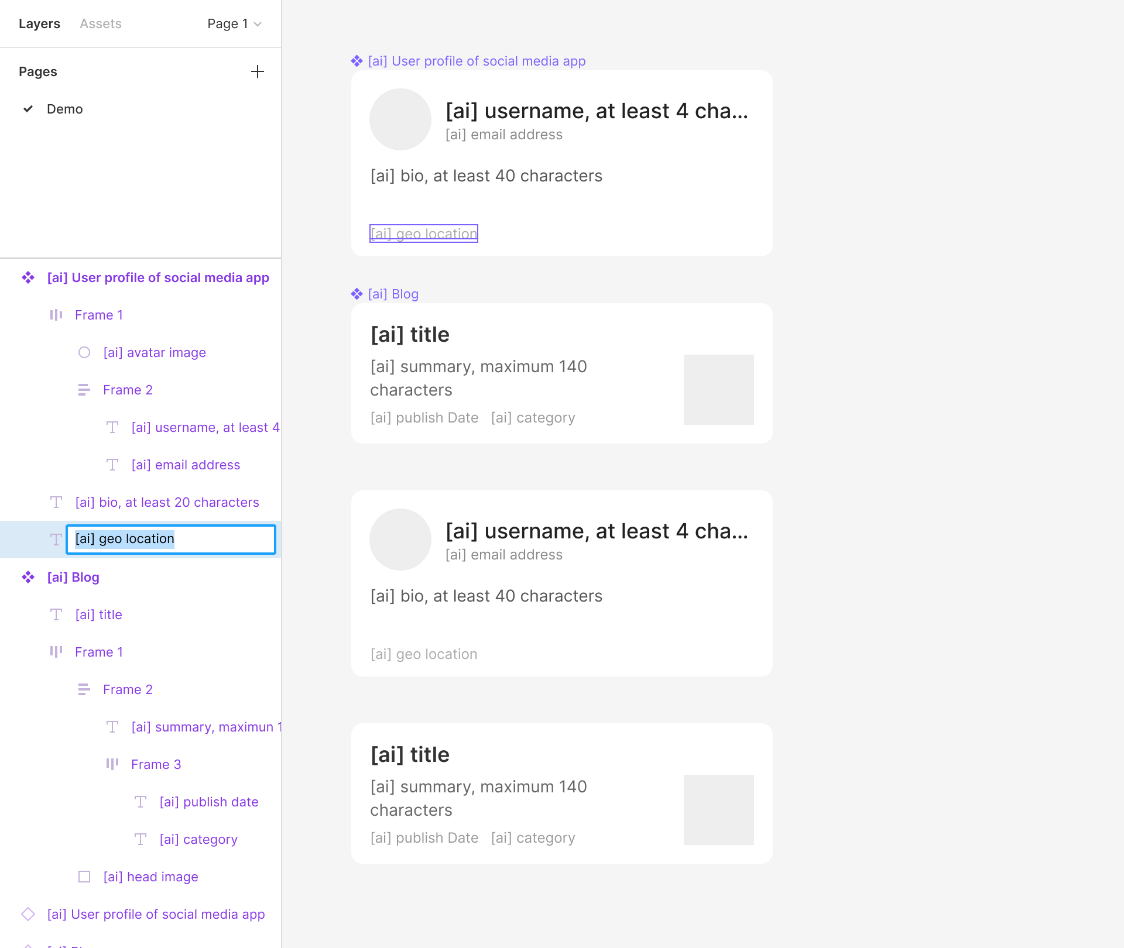Click the text icon beside email address layer
This screenshot has height=948, width=1124.
[x=112, y=465]
